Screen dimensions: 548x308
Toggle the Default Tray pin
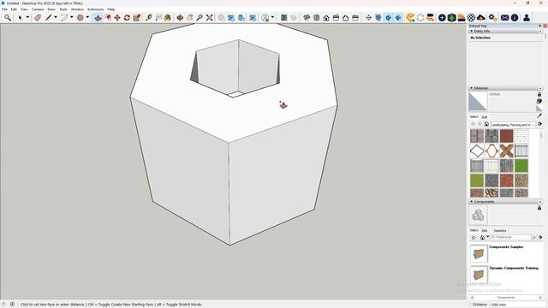(540, 26)
